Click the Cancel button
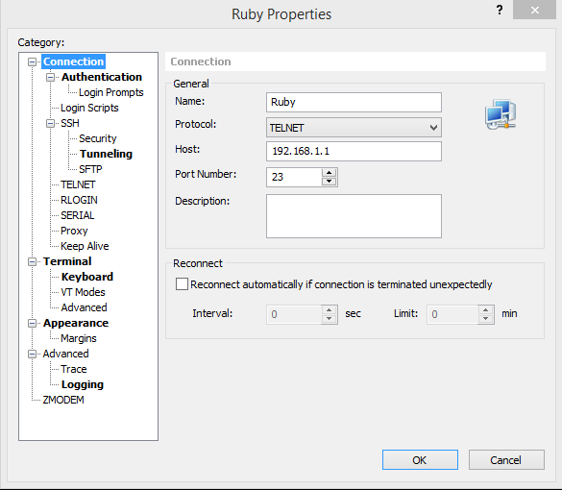This screenshot has height=490, width=562. (x=506, y=460)
